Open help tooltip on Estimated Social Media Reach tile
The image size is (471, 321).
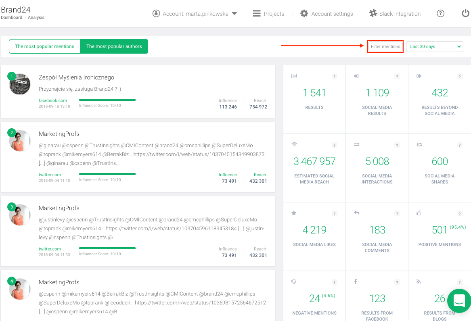(334, 145)
